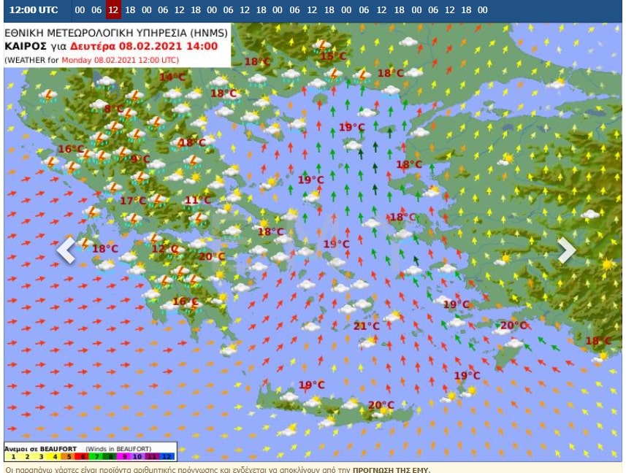Advance to next forecast map with right arrow
This screenshot has width=626, height=473.
[567, 250]
